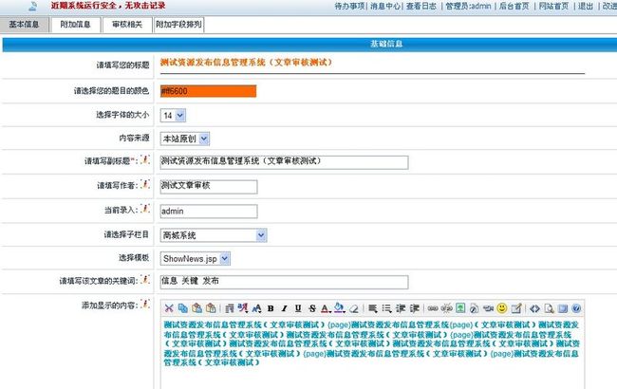Click the author field containing 测试文章审核
The height and width of the screenshot is (389, 617).
tap(209, 187)
